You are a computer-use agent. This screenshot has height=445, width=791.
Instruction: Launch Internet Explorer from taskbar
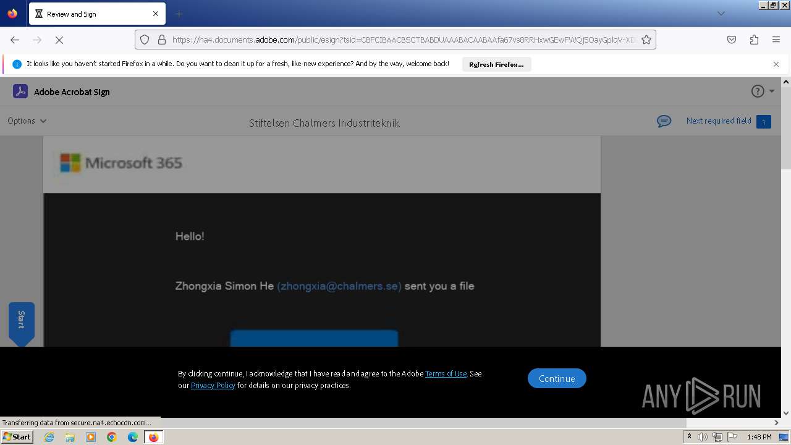49,437
